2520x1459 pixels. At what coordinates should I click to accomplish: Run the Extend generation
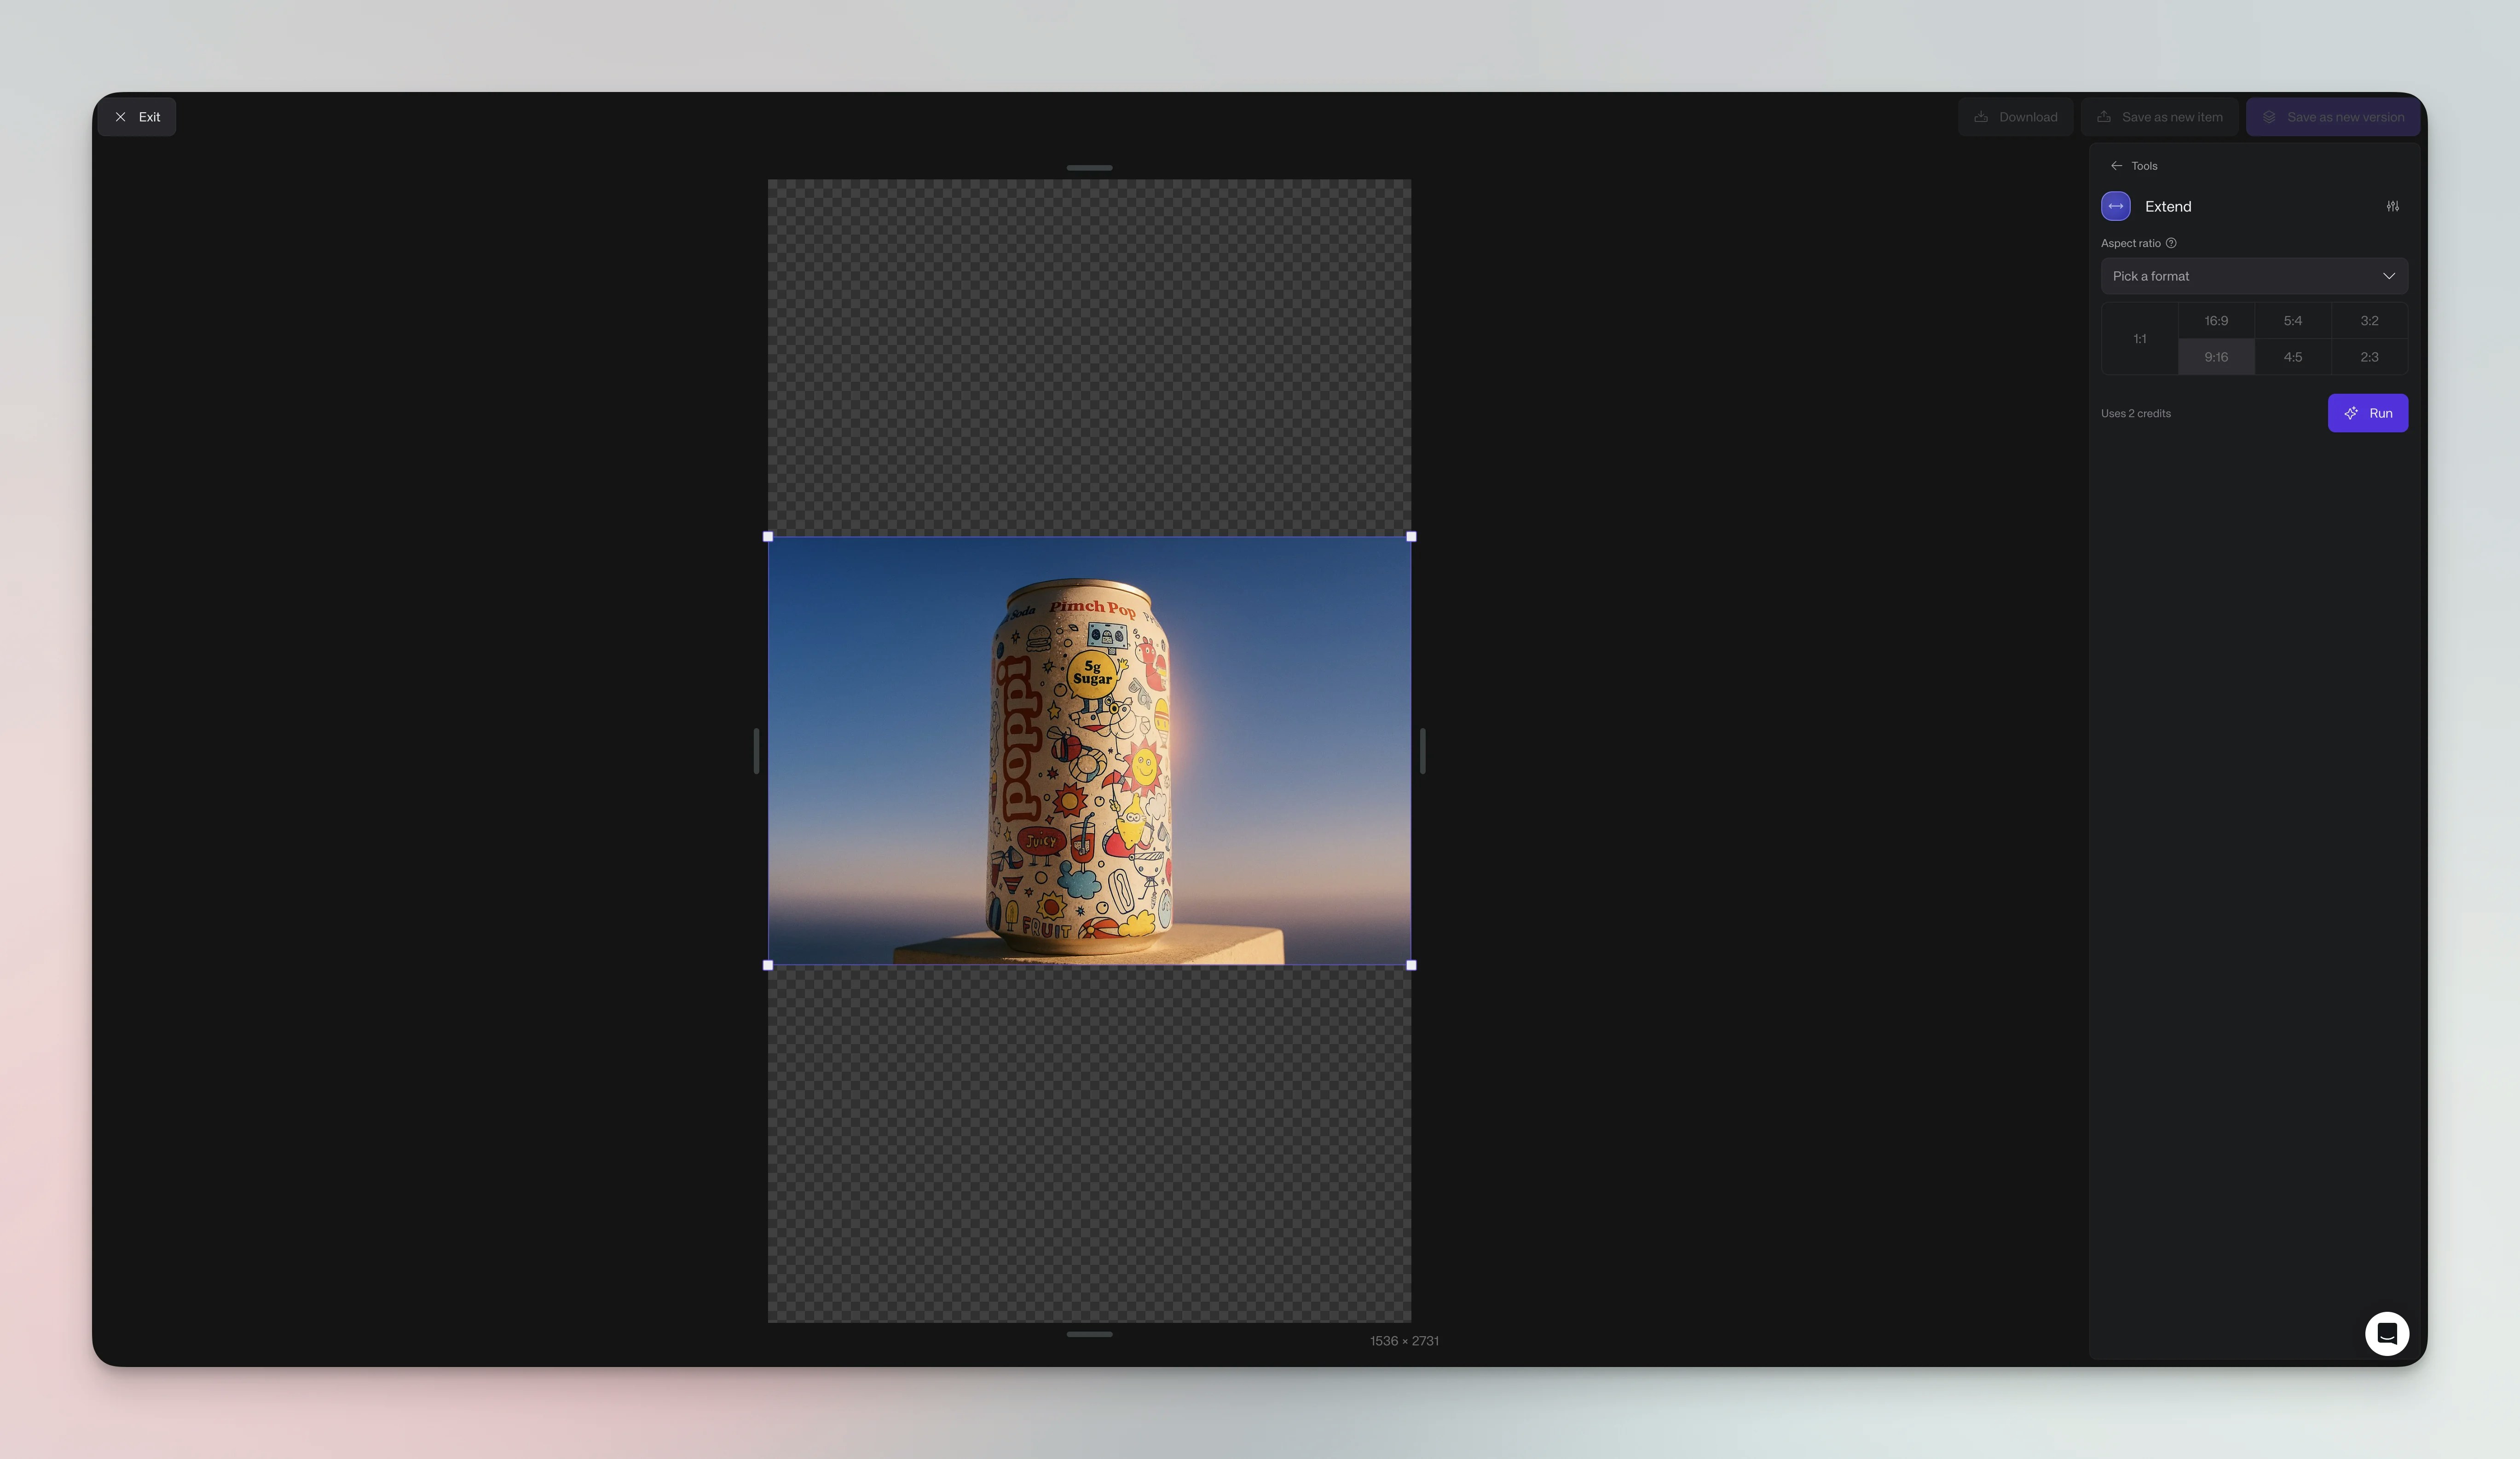coord(2368,413)
